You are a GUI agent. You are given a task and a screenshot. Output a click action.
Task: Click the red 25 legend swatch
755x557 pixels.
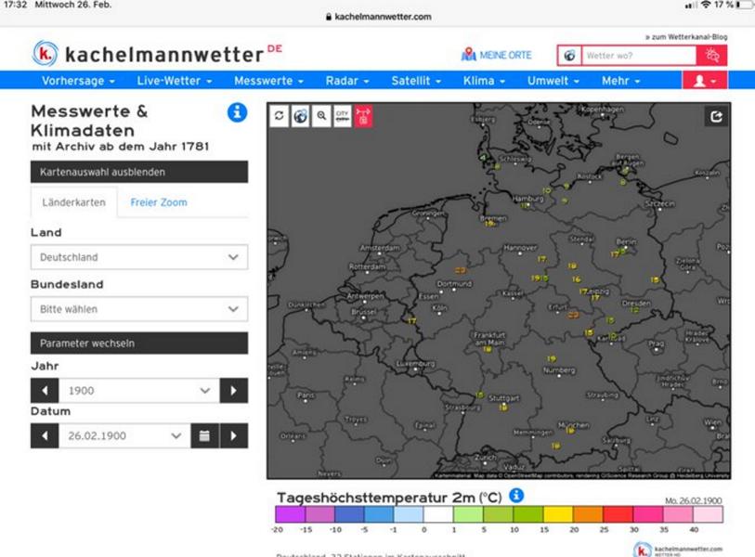618,514
